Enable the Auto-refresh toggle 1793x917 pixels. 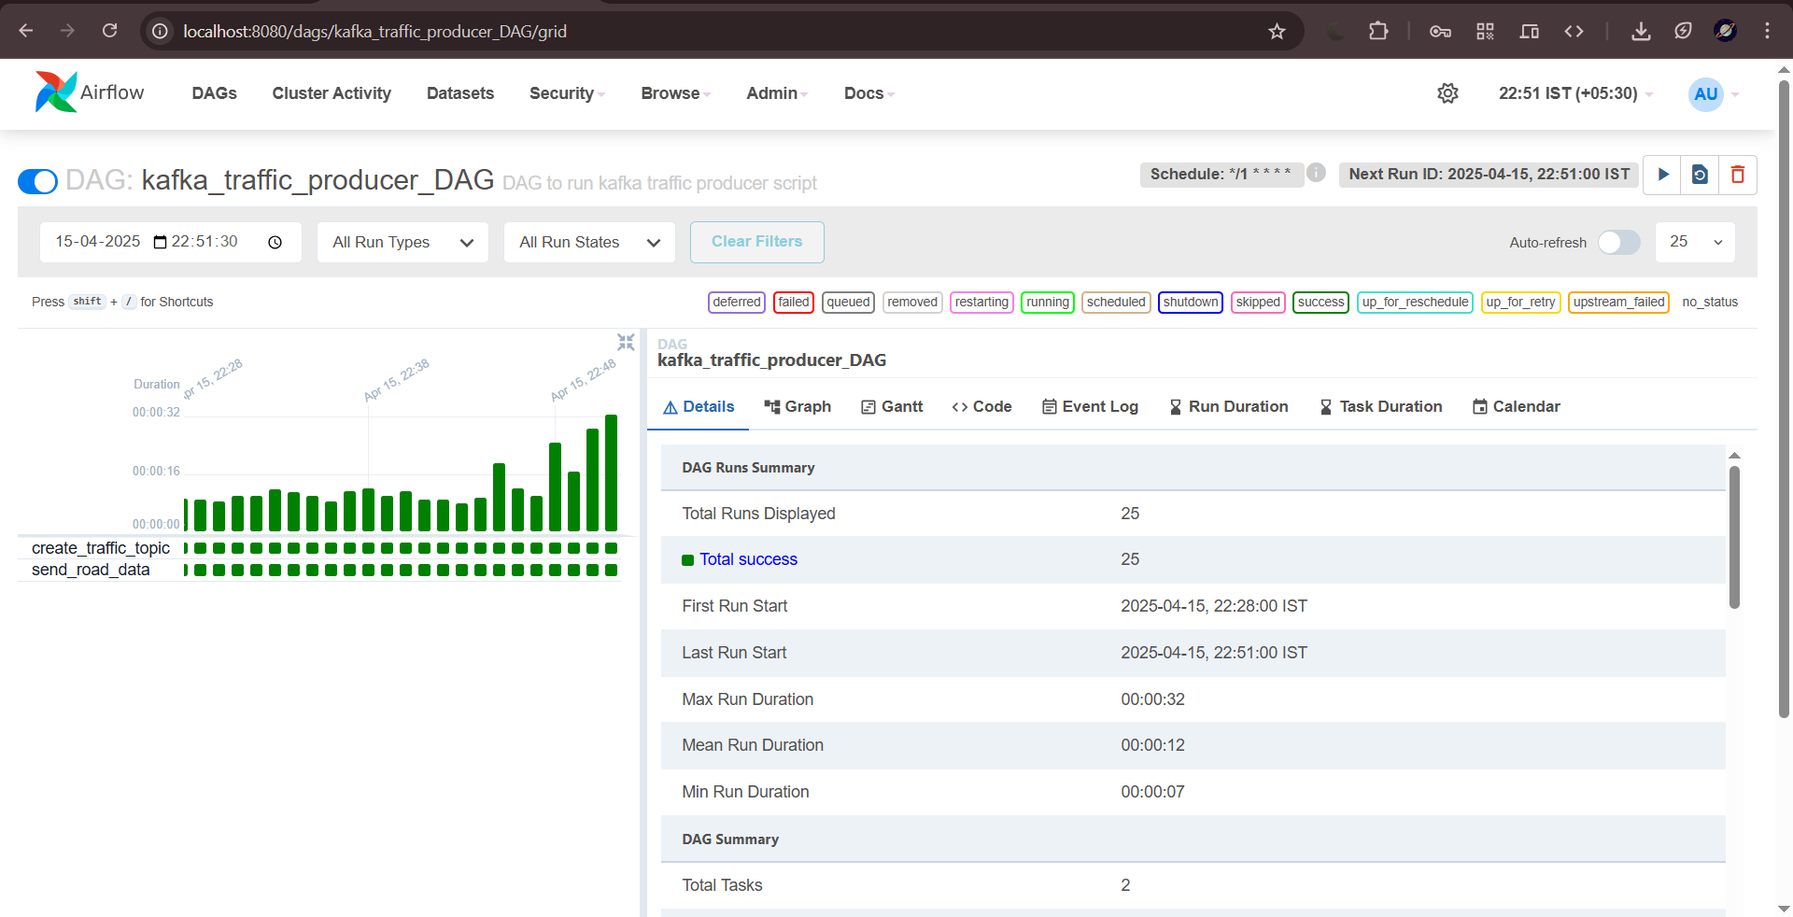1618,242
